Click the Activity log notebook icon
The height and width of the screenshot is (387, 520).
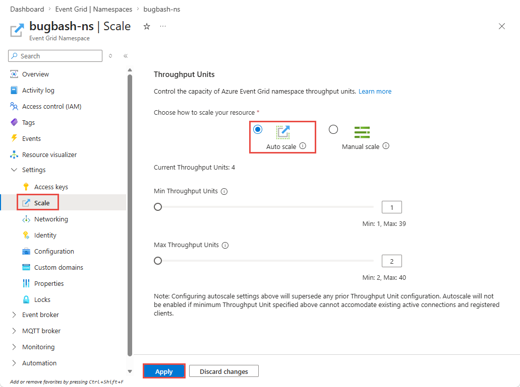[14, 90]
